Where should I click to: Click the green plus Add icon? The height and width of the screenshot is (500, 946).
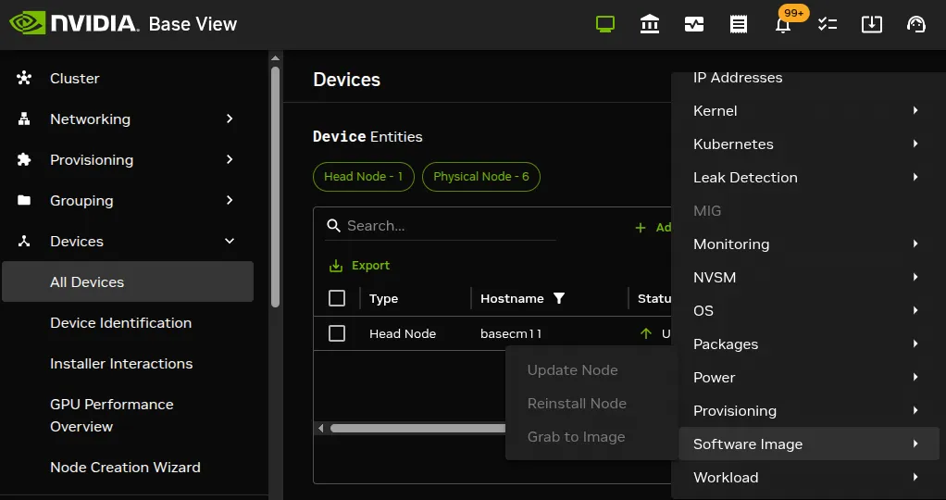(x=641, y=228)
